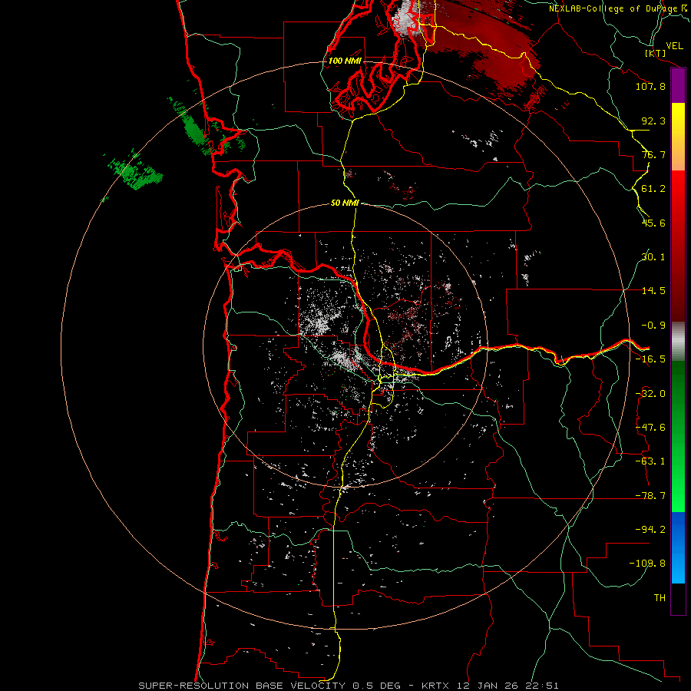
Task: Click the "50 NMI" range ring label
Action: pyautogui.click(x=345, y=203)
